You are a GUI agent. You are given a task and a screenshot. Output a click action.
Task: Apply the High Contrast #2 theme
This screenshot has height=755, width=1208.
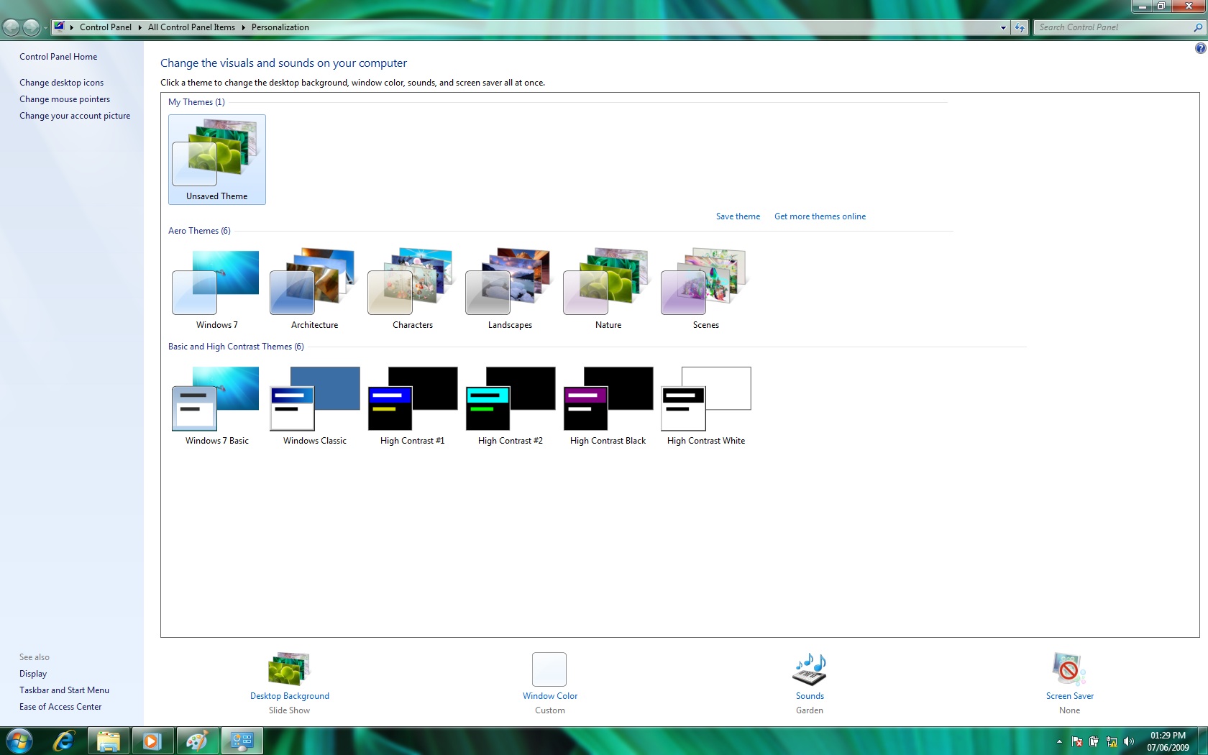511,406
